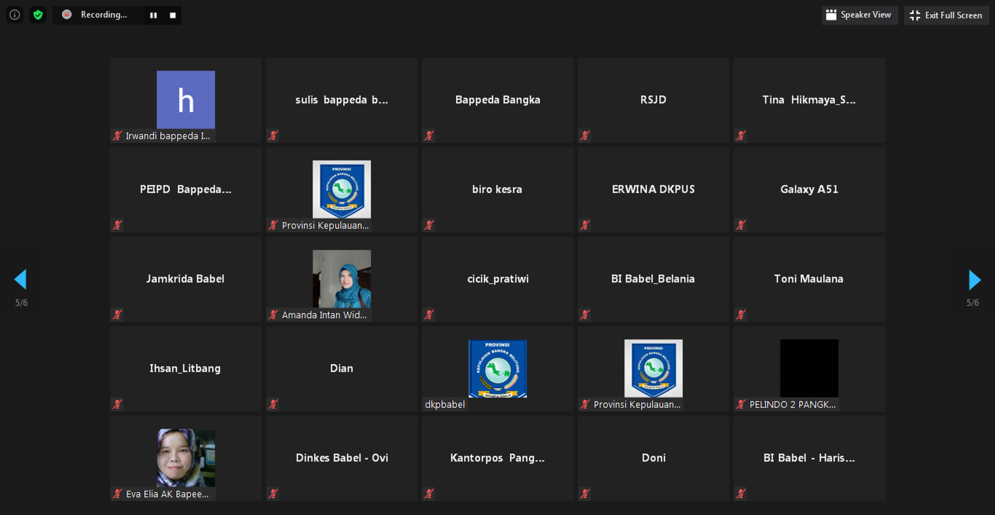Click muted mic icon on Toni Maulana tile
The height and width of the screenshot is (515, 995).
741,315
